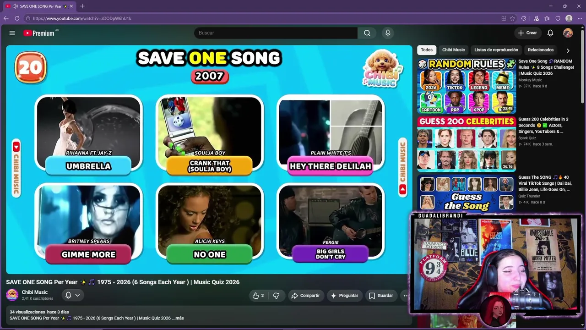Click the No One song card in the video
This screenshot has width=586, height=330.
click(209, 224)
